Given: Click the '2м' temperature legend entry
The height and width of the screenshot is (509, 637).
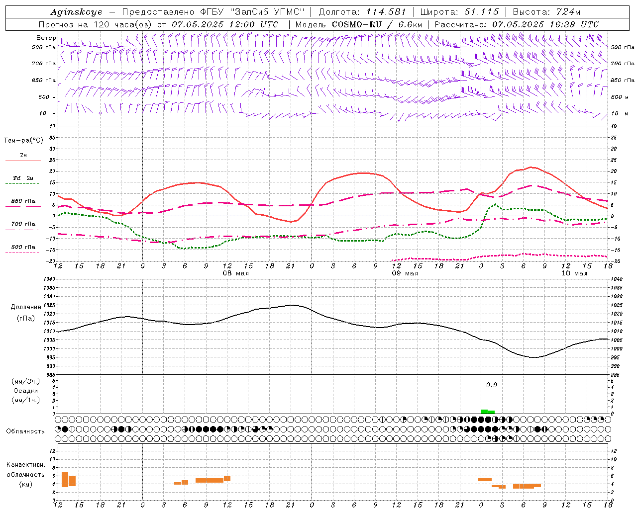Looking at the screenshot, I should pos(23,156).
